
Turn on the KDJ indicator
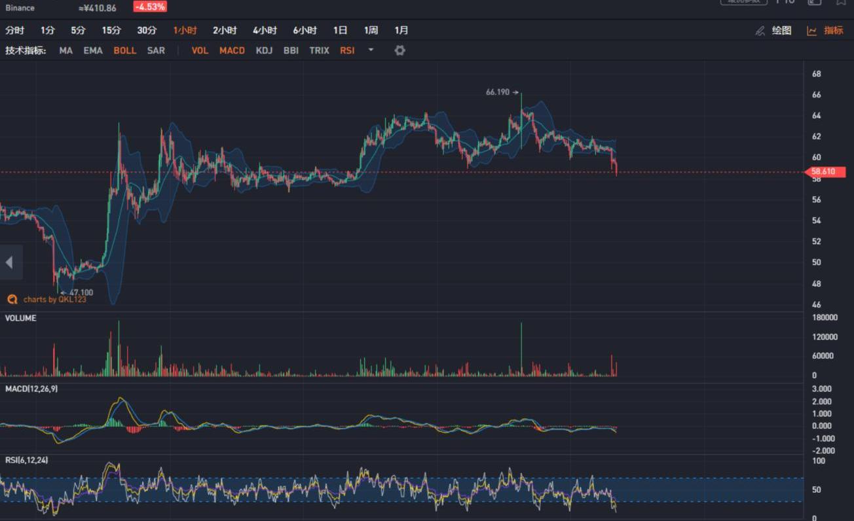(264, 50)
